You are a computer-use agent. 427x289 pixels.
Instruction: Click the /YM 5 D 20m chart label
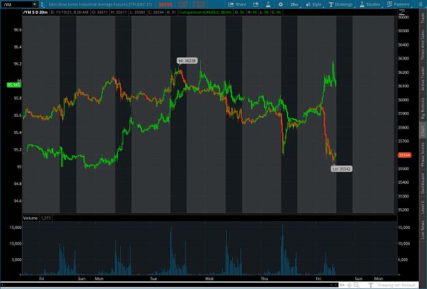tap(36, 12)
